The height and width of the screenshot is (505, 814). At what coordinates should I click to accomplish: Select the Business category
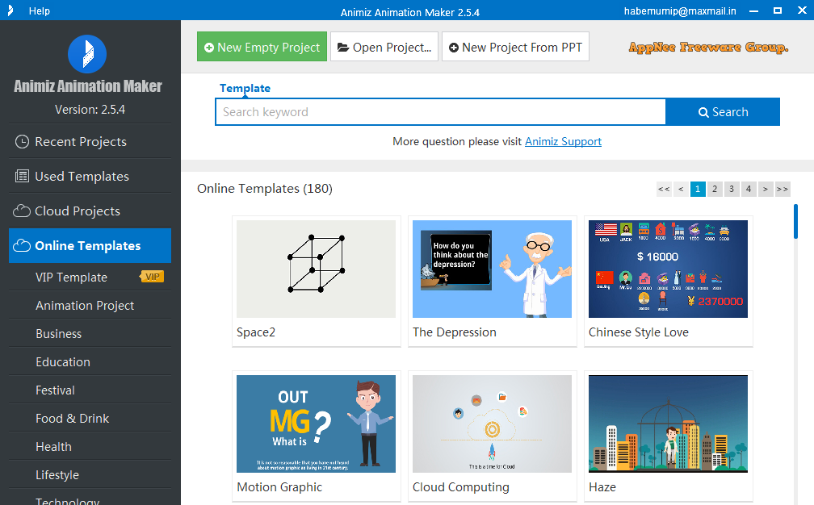tap(90, 334)
